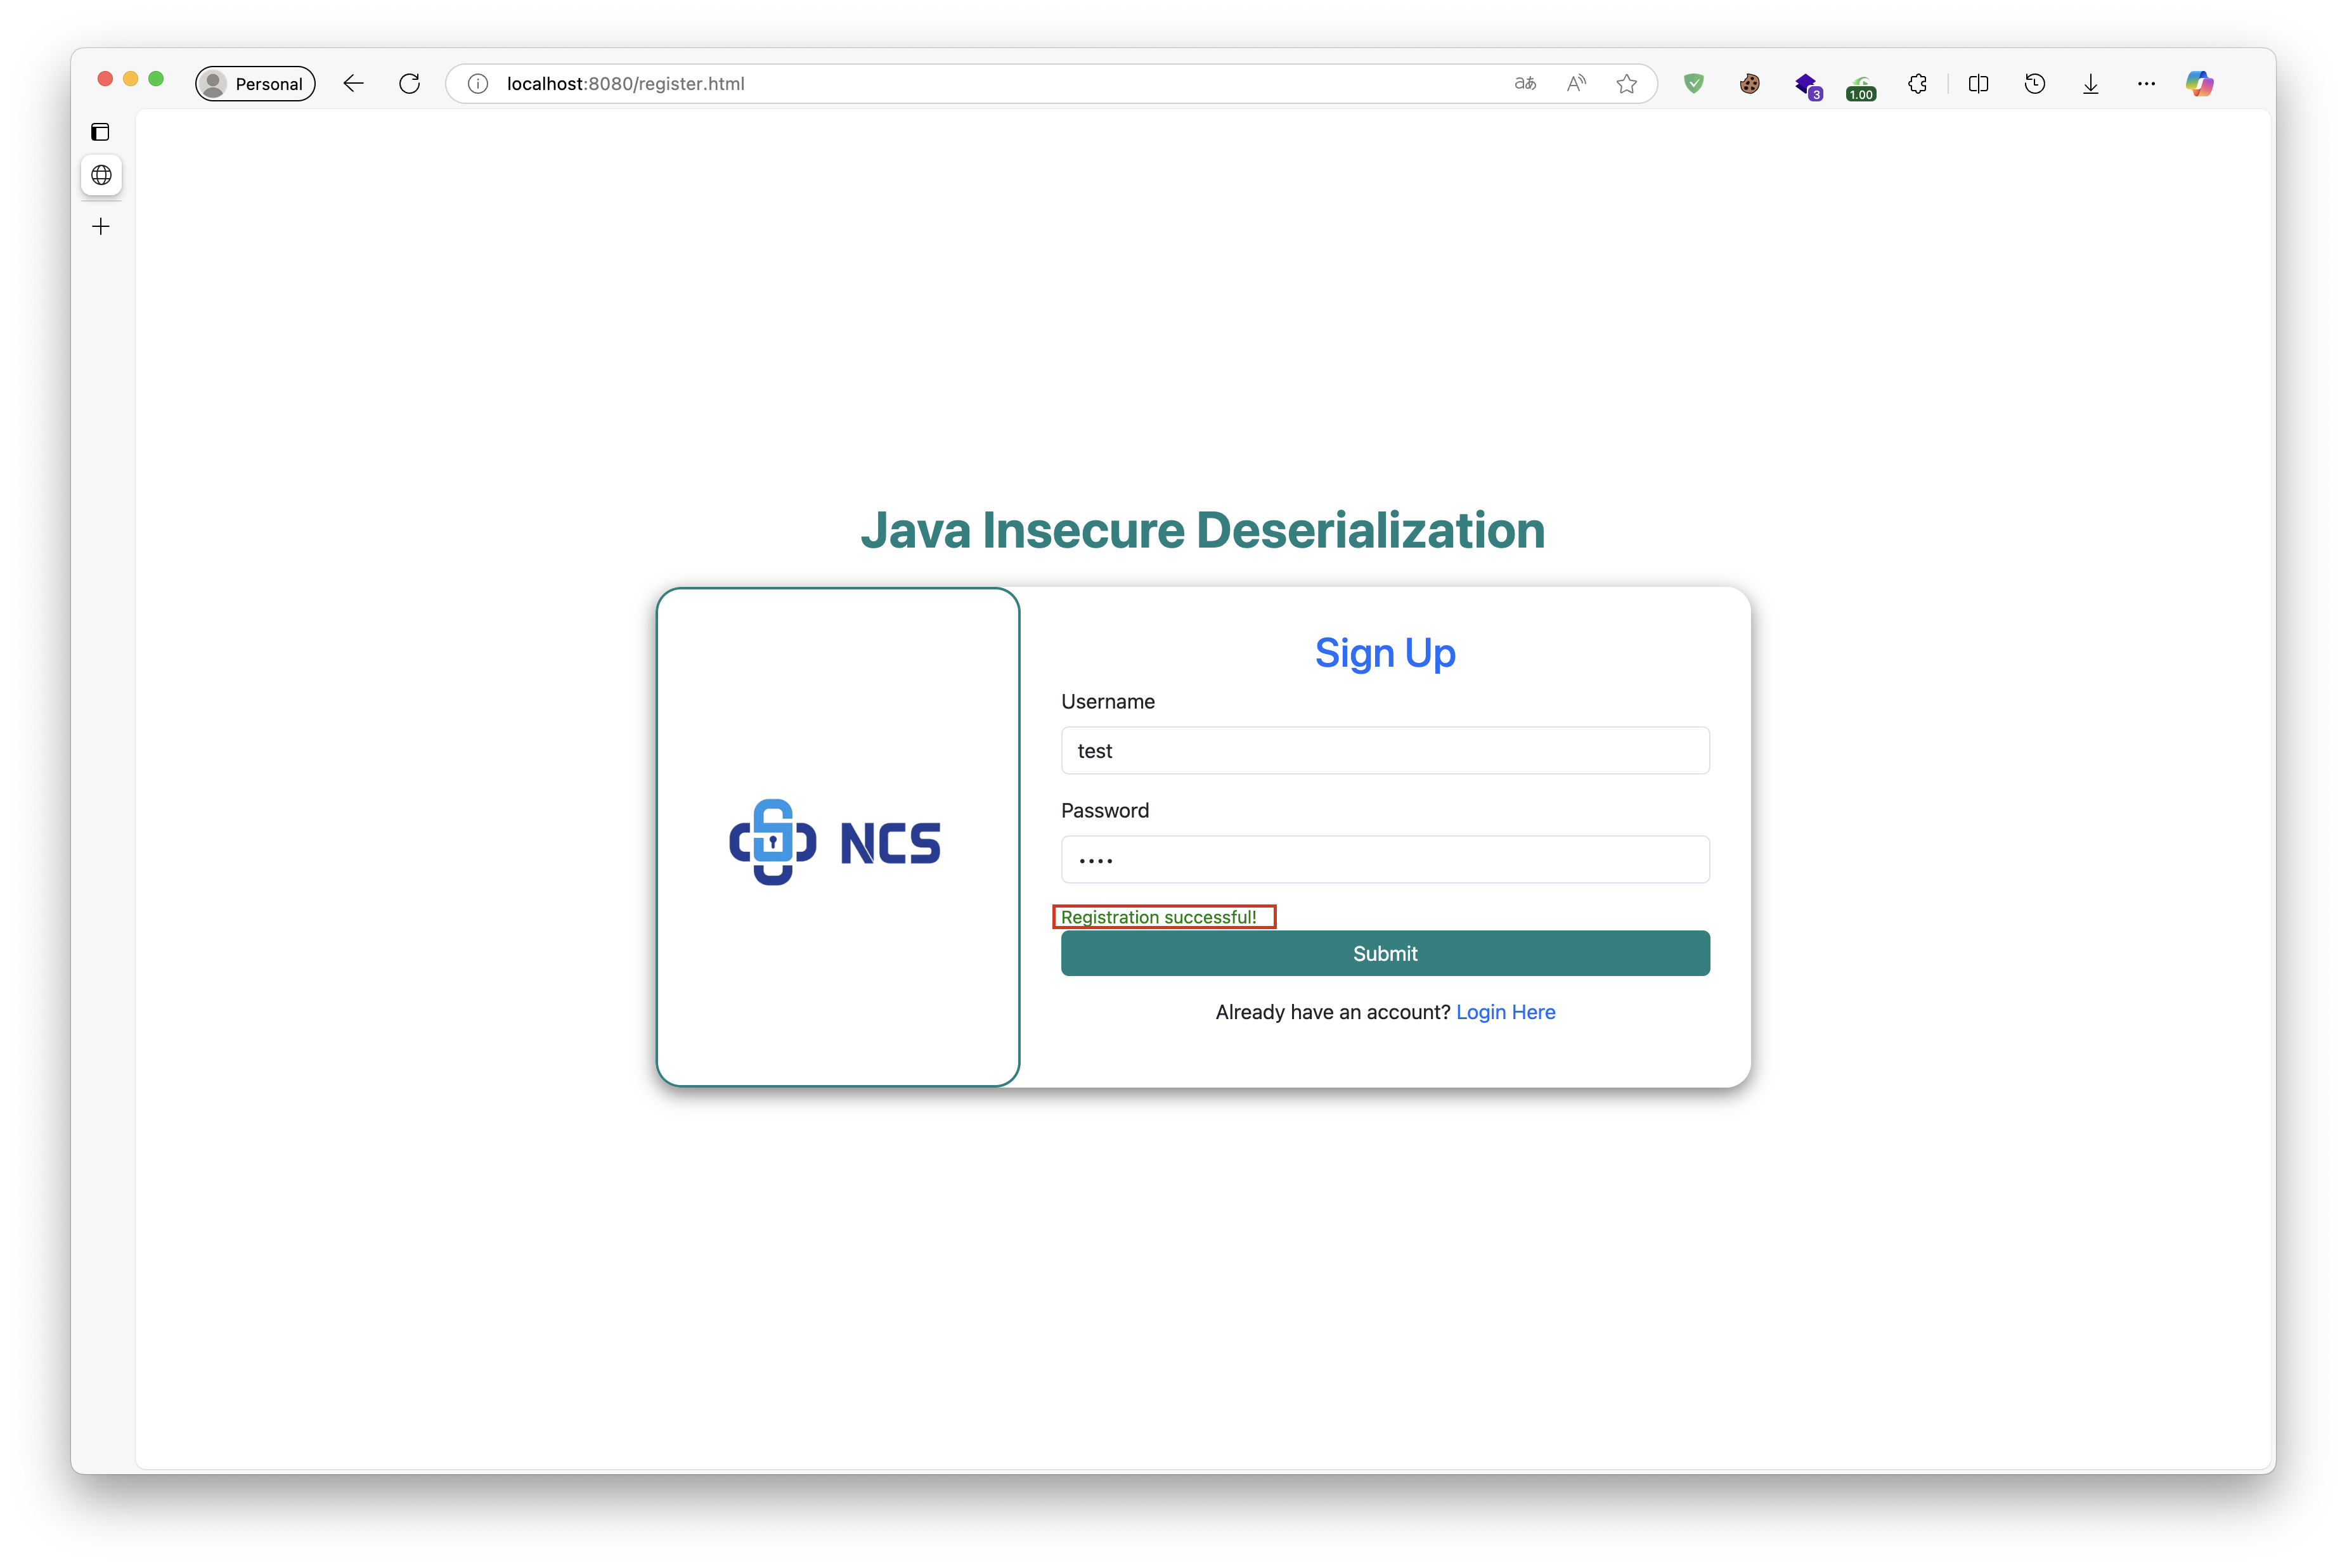The height and width of the screenshot is (1568, 2347).
Task: Open a new tab with the plus button
Action: [x=101, y=227]
